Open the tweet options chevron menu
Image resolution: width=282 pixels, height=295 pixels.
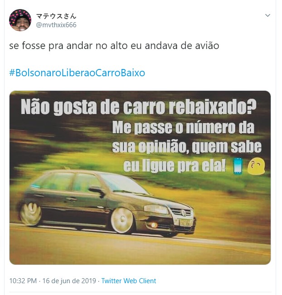coord(267,15)
